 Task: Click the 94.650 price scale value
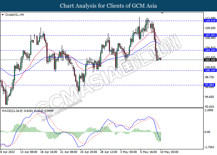pyautogui.click(x=210, y=97)
